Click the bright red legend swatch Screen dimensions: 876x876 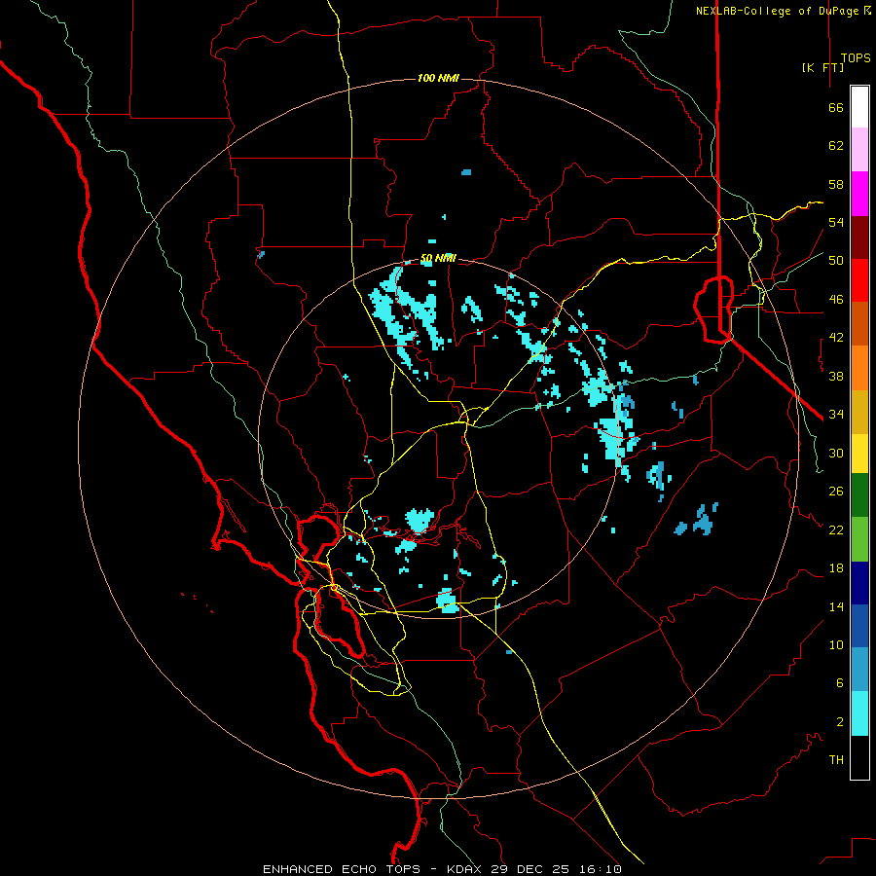[x=859, y=280]
